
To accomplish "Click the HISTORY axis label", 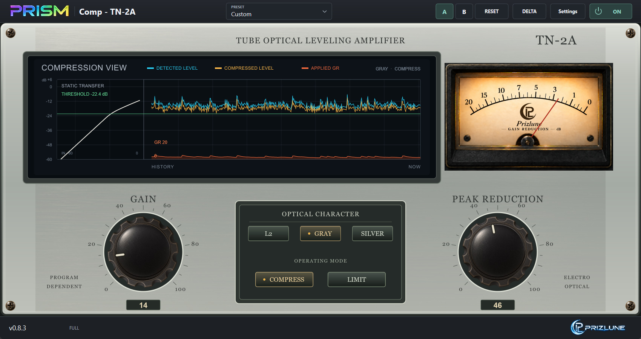I will tap(163, 167).
